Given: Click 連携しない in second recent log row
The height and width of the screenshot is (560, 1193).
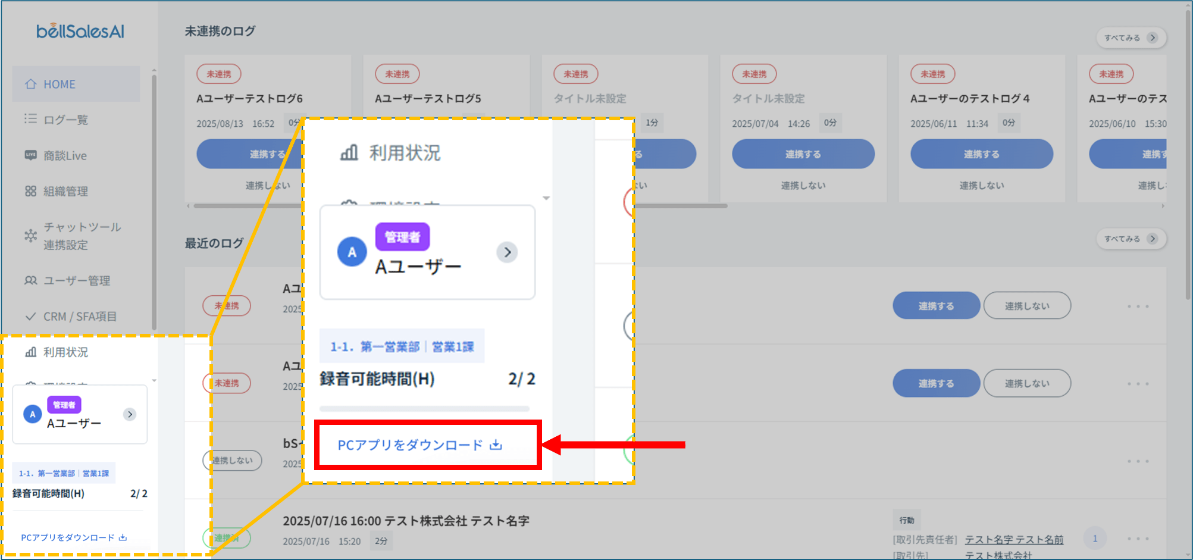Looking at the screenshot, I should pyautogui.click(x=1026, y=383).
